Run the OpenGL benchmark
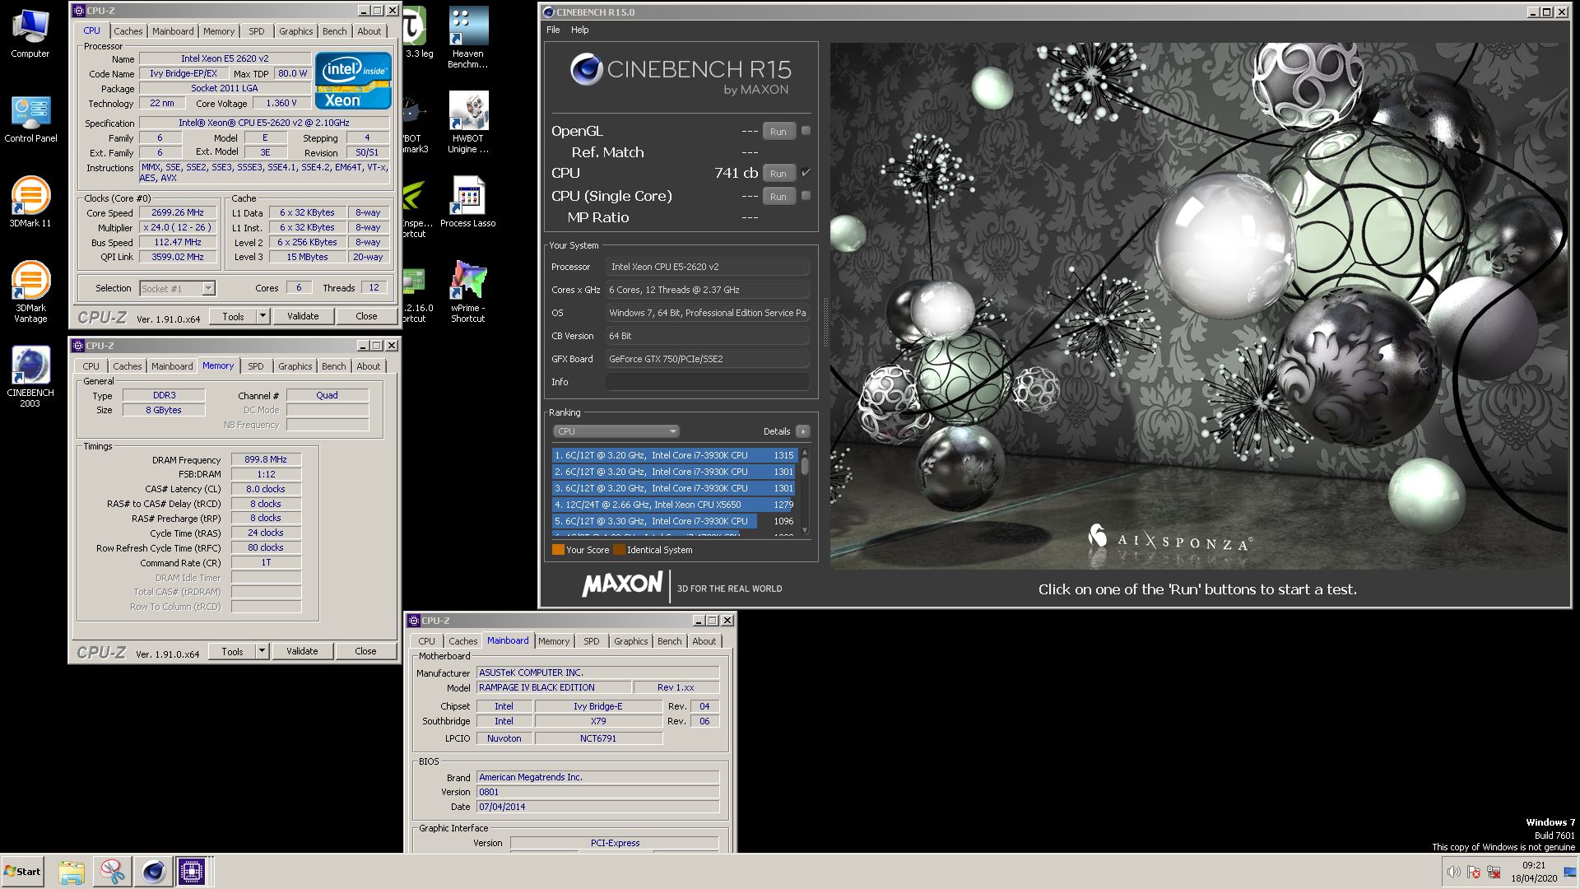The height and width of the screenshot is (889, 1580). coord(778,132)
